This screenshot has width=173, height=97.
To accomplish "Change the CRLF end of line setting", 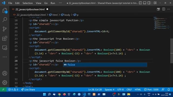I will 129,89.
